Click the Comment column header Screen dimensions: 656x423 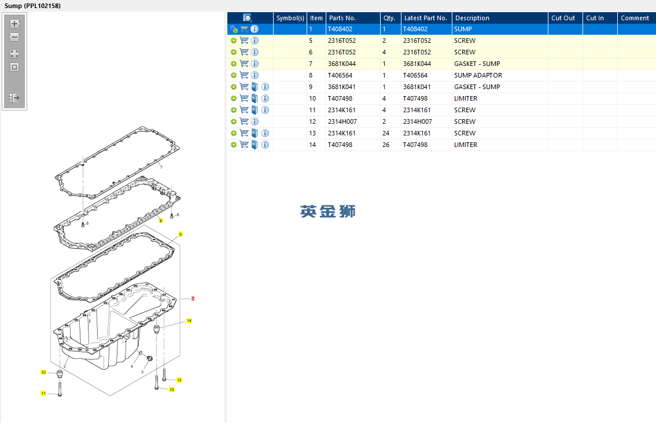(x=636, y=18)
